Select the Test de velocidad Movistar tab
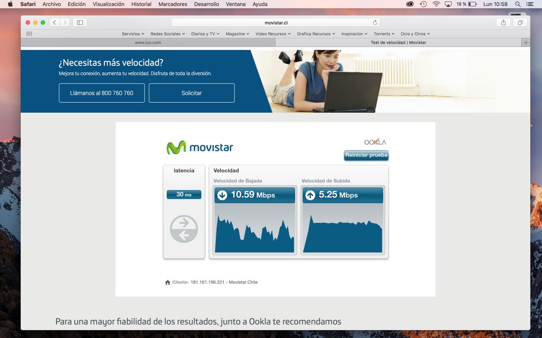Image resolution: width=542 pixels, height=338 pixels. [x=398, y=42]
